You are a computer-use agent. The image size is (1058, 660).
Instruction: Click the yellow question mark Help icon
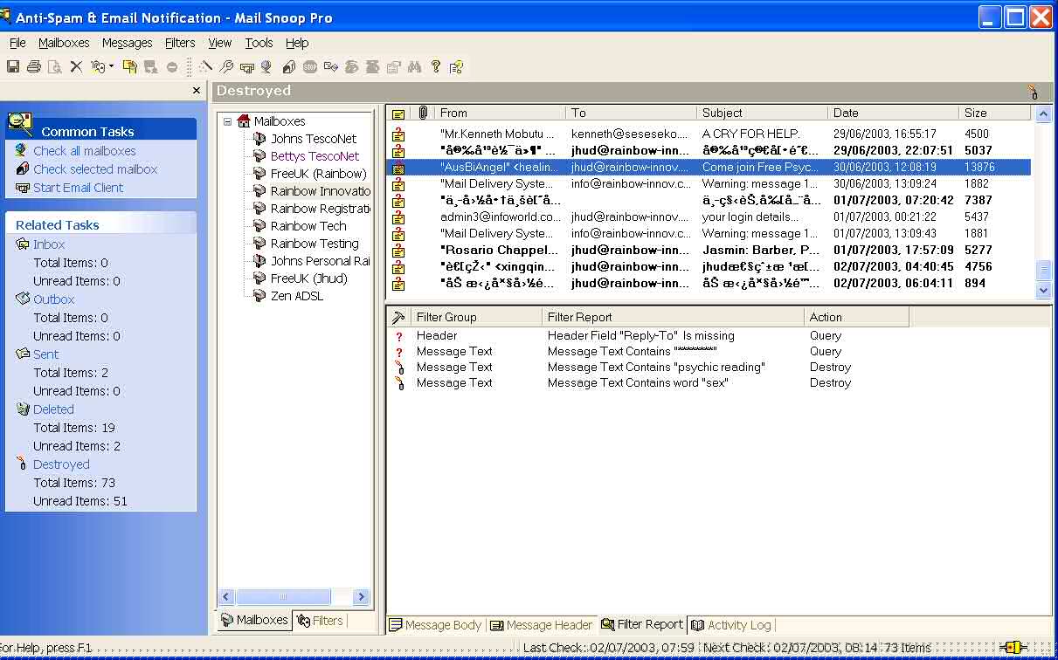coord(436,66)
